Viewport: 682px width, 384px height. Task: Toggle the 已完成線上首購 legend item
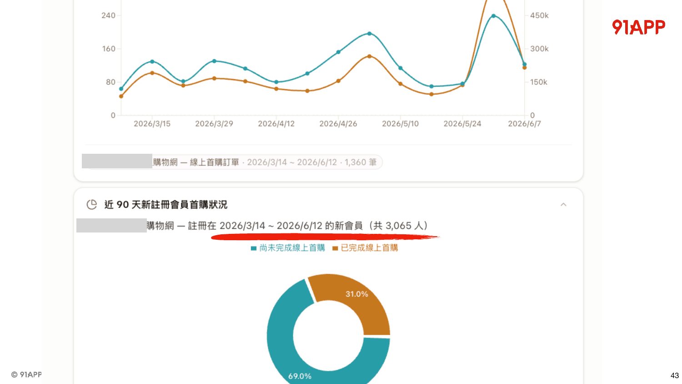(365, 248)
